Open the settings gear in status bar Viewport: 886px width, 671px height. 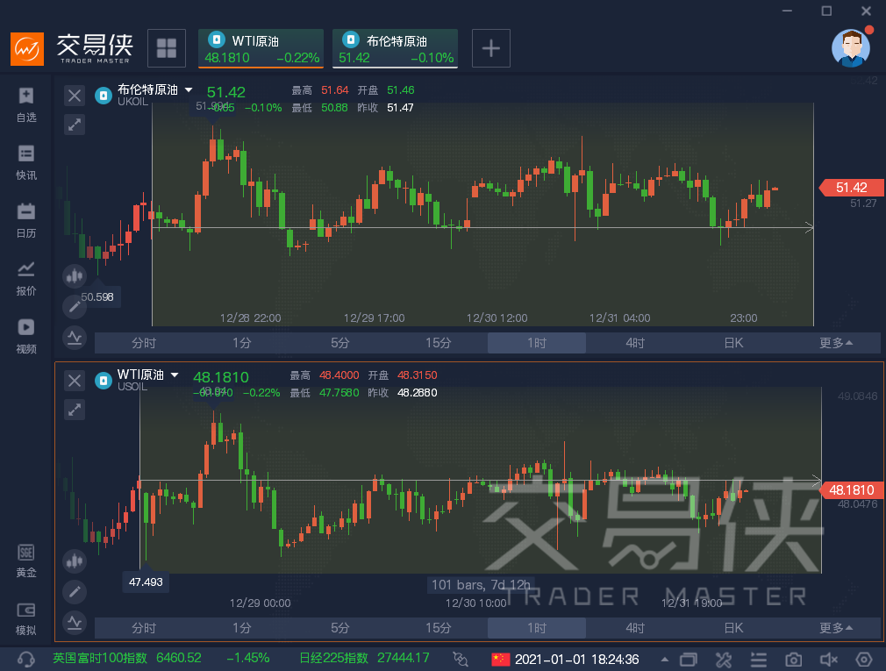click(x=864, y=659)
